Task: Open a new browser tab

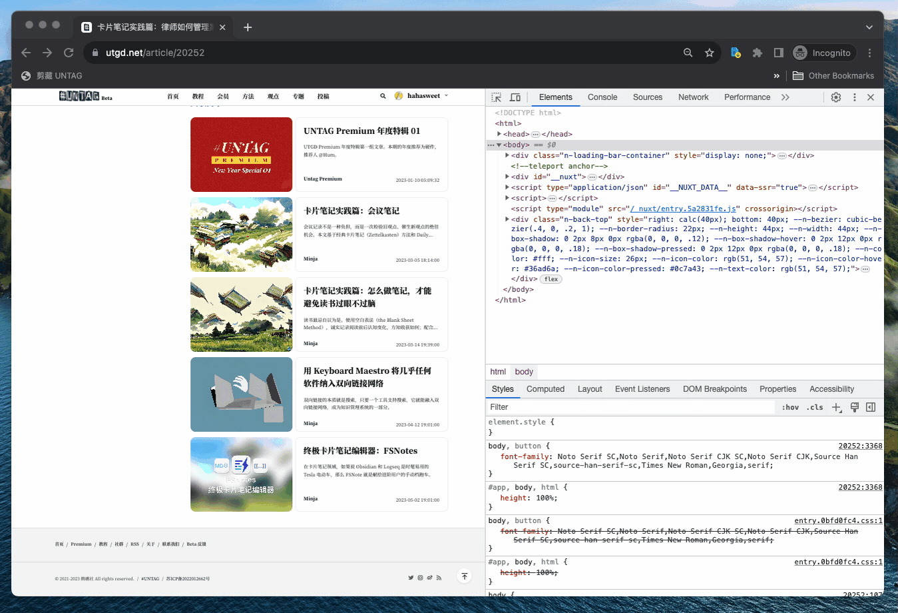Action: tap(248, 27)
